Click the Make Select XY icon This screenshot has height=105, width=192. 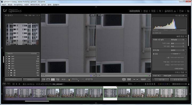pyautogui.click(x=129, y=80)
